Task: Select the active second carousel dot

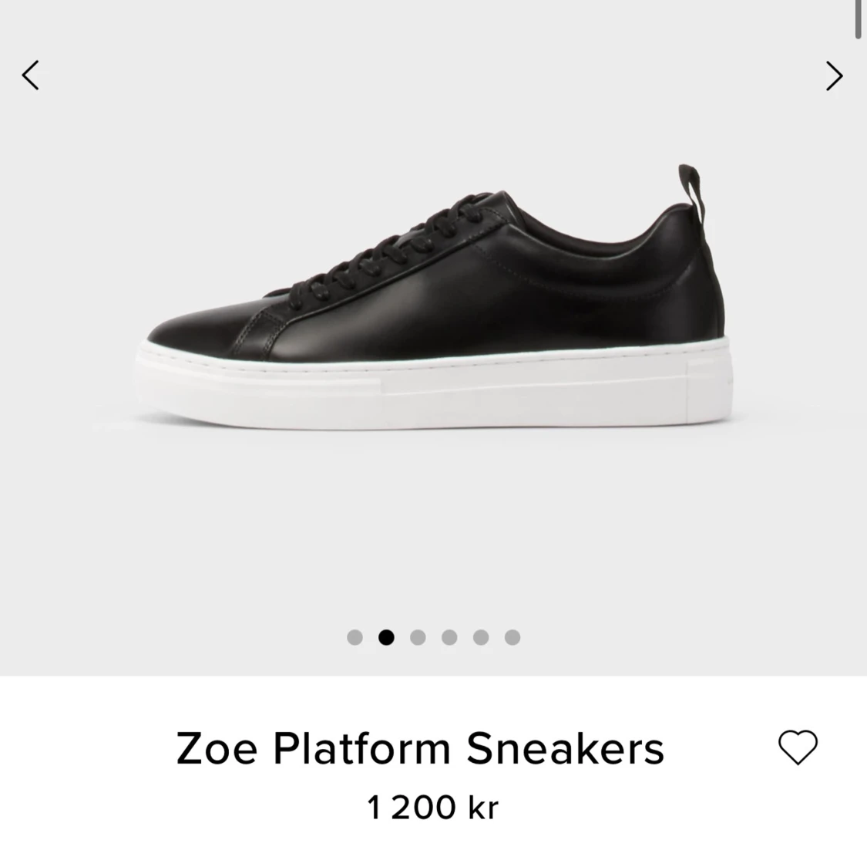Action: (386, 637)
